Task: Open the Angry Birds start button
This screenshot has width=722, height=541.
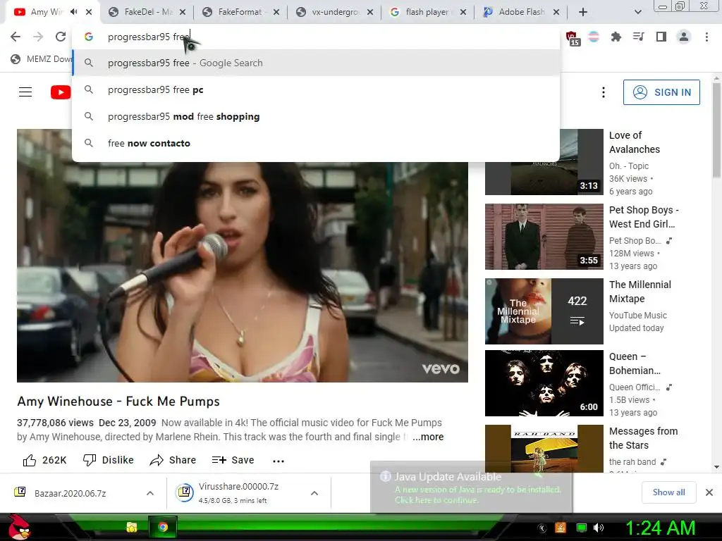Action: [x=18, y=527]
